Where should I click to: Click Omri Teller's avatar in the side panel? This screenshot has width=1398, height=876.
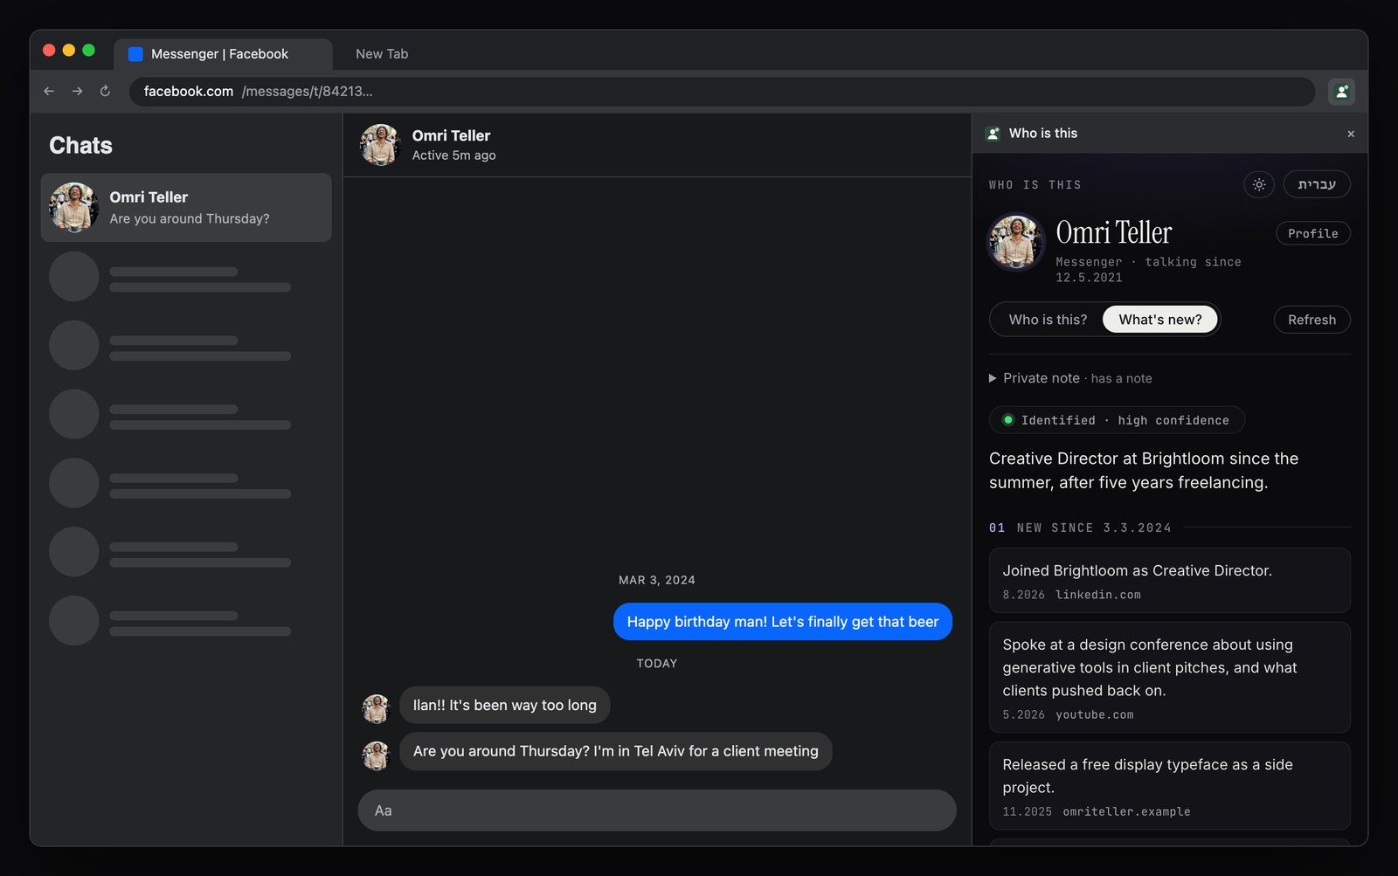click(1015, 242)
